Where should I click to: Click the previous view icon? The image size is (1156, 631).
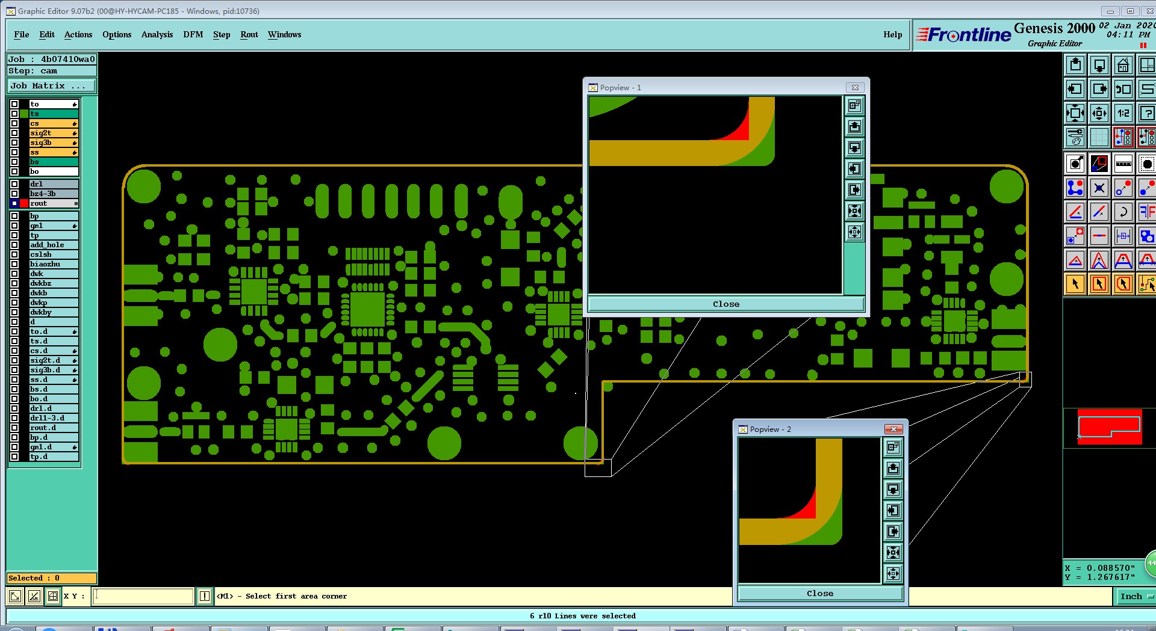pos(1123,89)
